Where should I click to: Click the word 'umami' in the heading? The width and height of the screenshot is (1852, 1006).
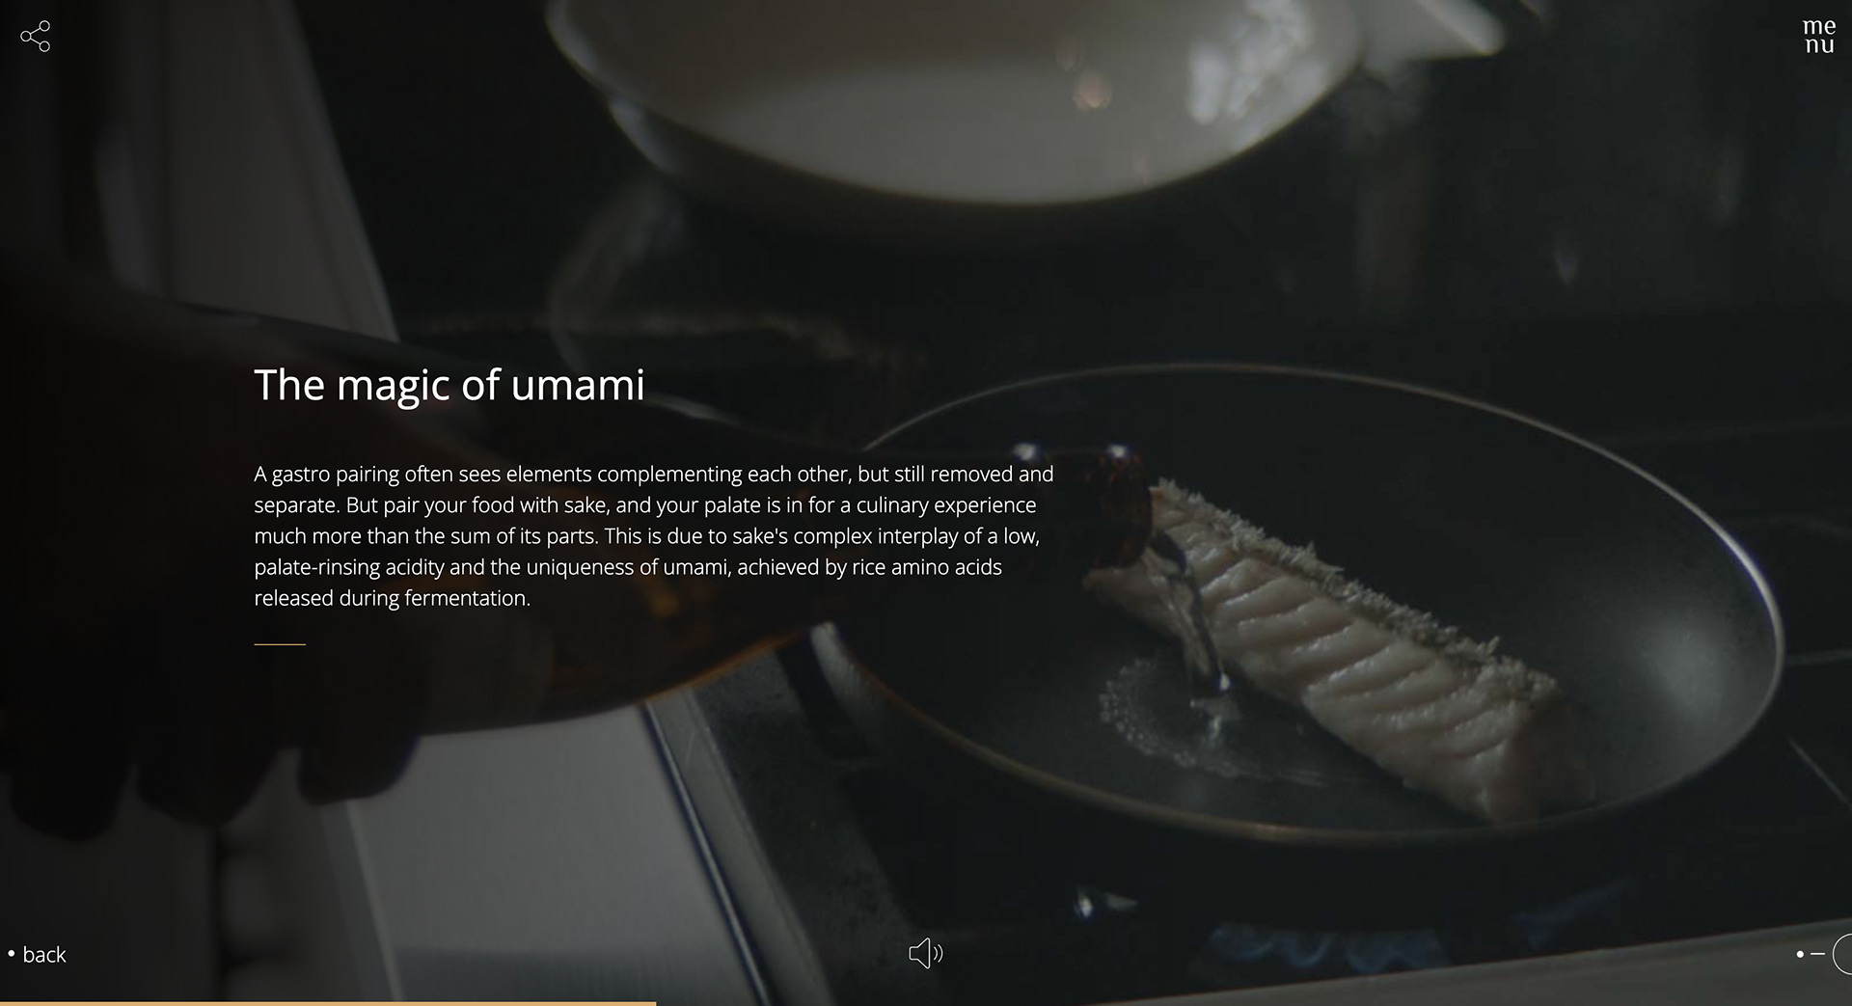point(577,386)
